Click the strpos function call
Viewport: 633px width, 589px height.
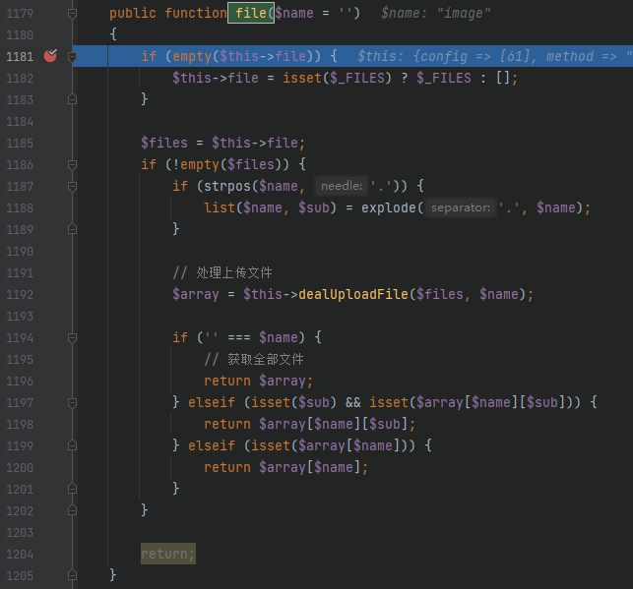pyautogui.click(x=227, y=186)
